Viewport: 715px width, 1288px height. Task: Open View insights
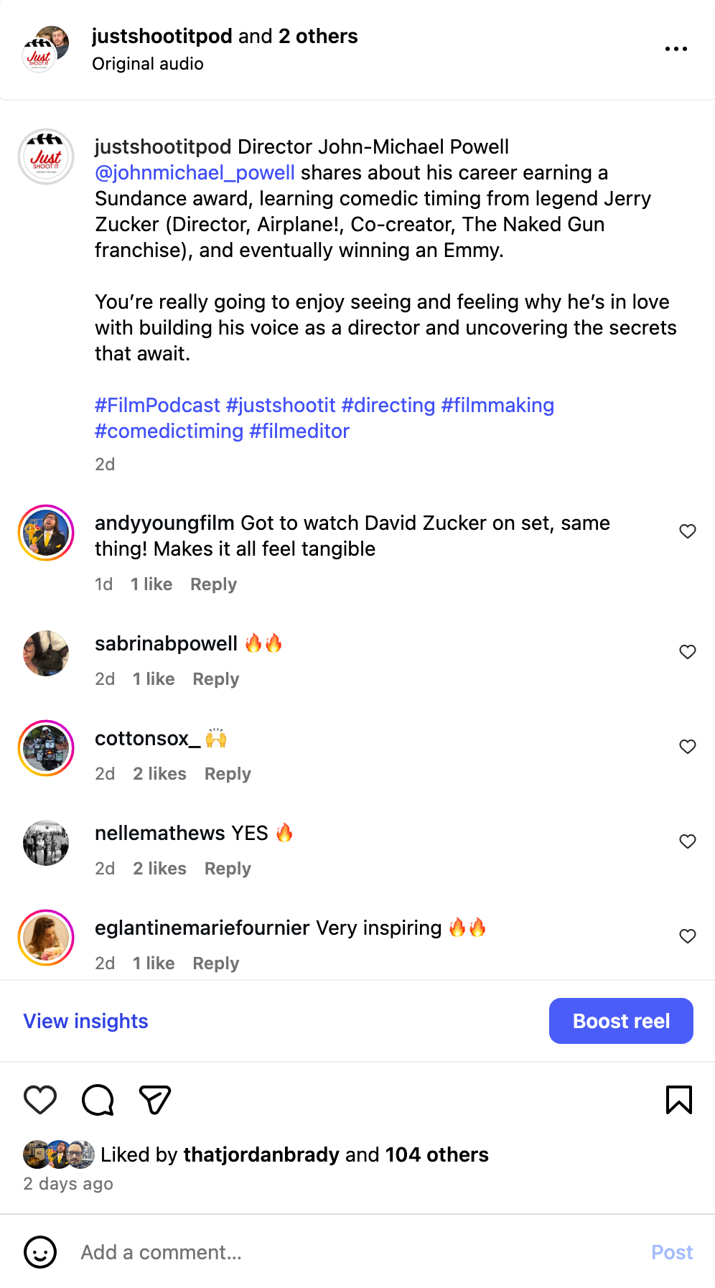[x=85, y=1021]
